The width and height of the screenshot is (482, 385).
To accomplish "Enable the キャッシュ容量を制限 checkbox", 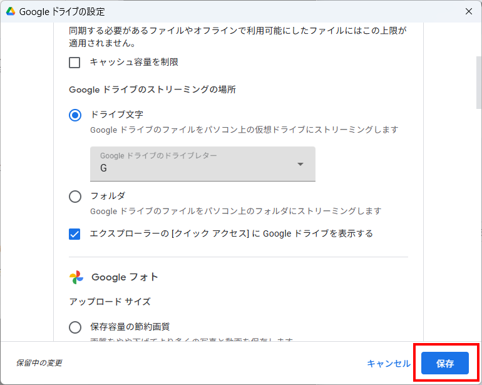I will tap(75, 63).
